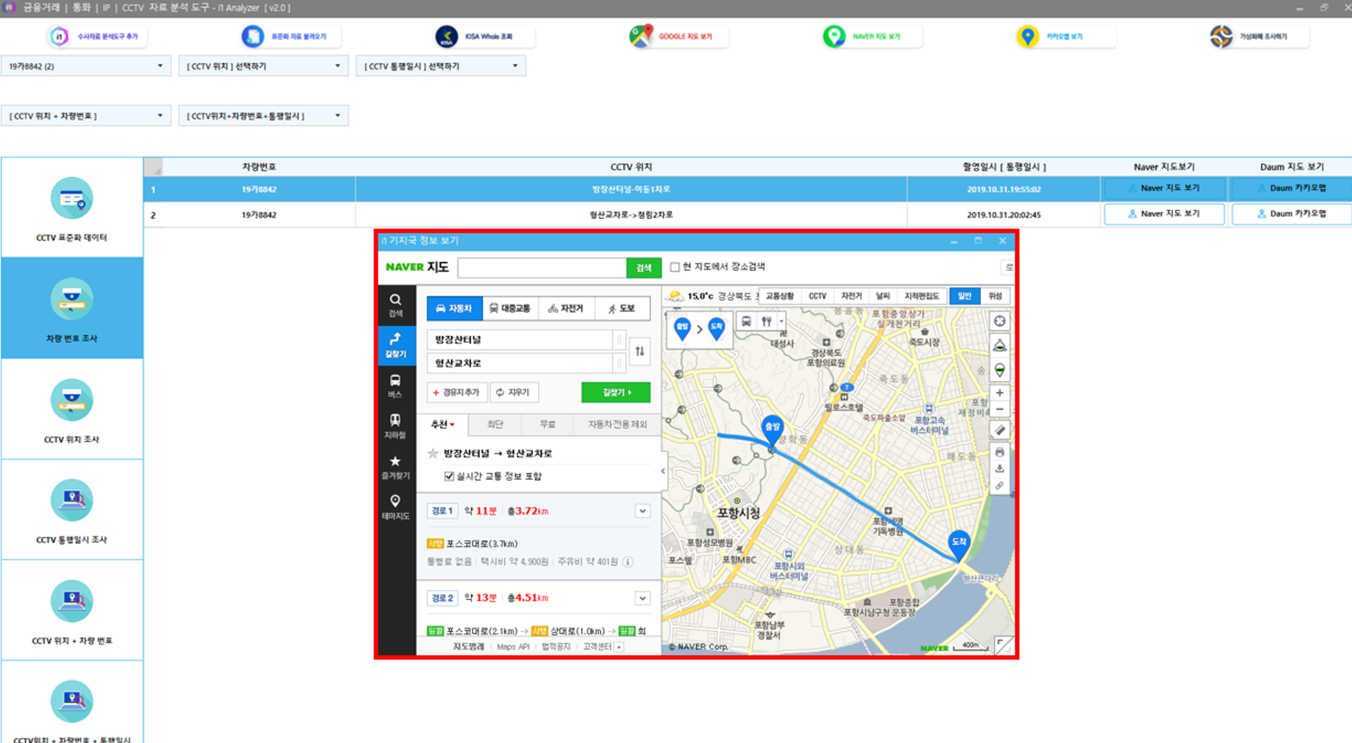Click the 지우기 reset button
The image size is (1352, 743).
514,392
